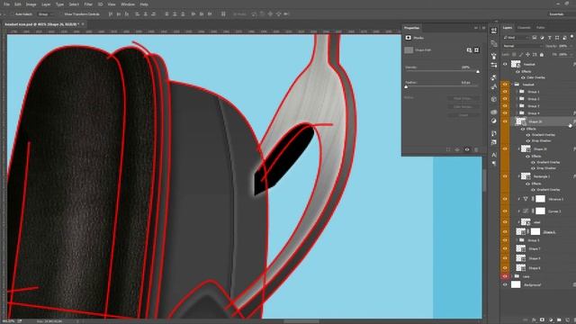Image resolution: width=576 pixels, height=324 pixels.
Task: Click new adjustment layer icon
Action: tap(551, 320)
